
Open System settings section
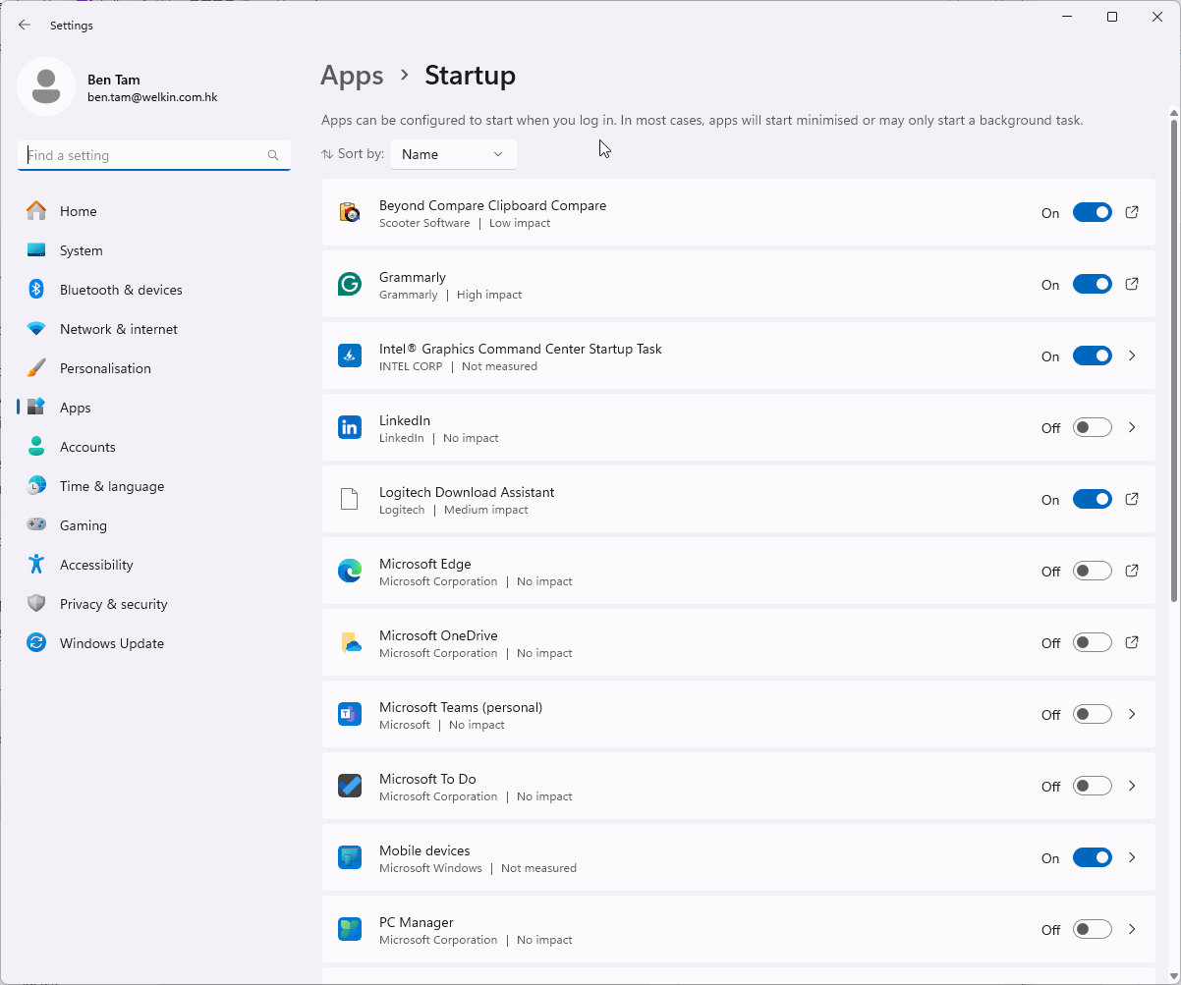coord(154,250)
